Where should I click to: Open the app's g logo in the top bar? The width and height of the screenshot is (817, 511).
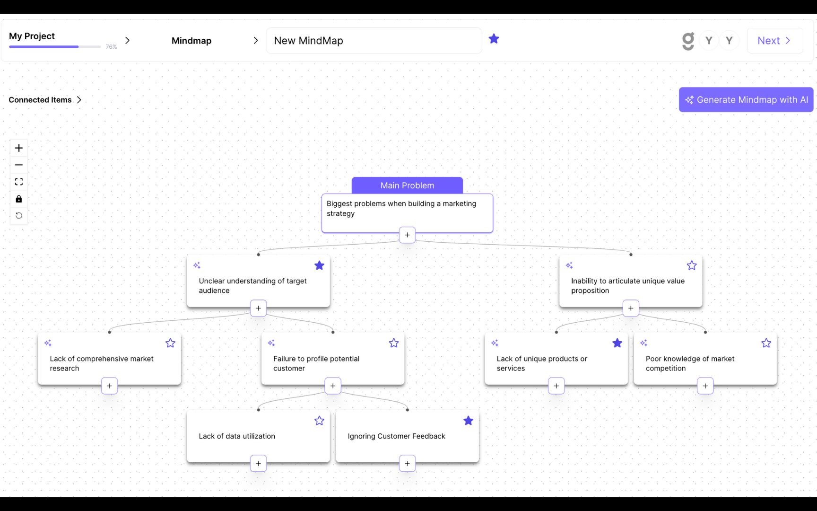pos(688,41)
